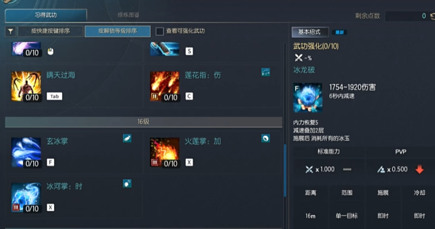This screenshot has height=229, width=435.
Task: Open the filter funnel icon
Action: pyautogui.click(x=10, y=31)
